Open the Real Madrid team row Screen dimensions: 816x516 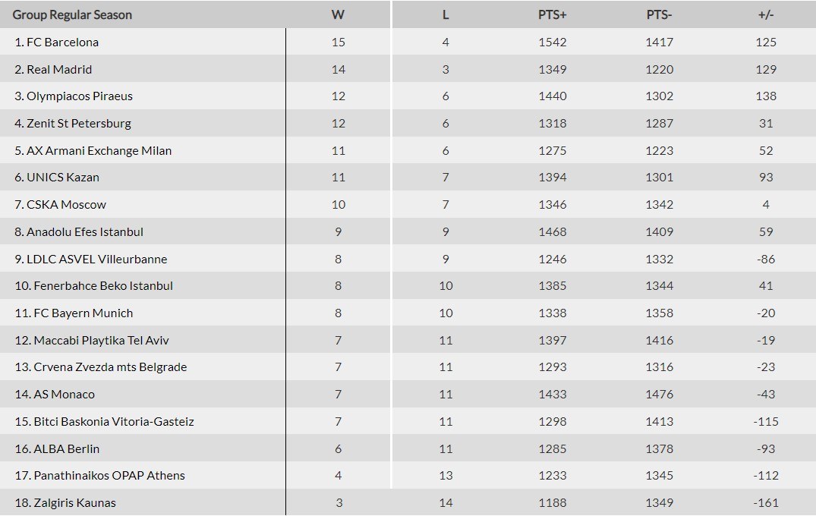(x=59, y=70)
